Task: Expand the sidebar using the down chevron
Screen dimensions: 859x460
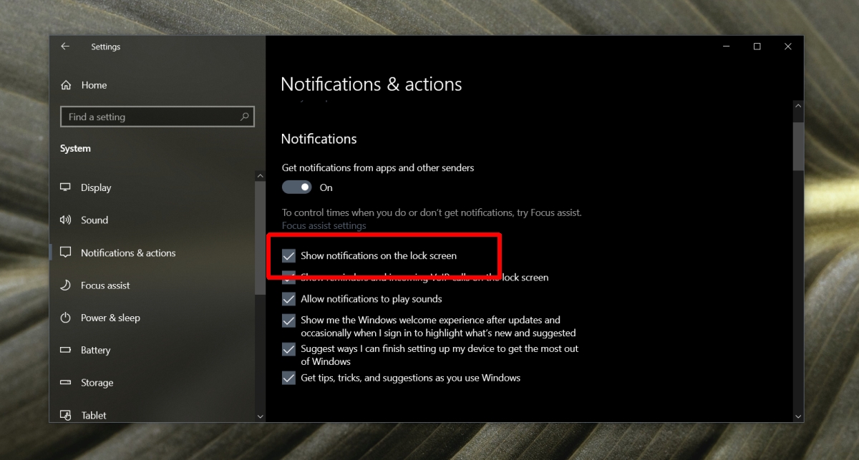Action: [x=260, y=416]
